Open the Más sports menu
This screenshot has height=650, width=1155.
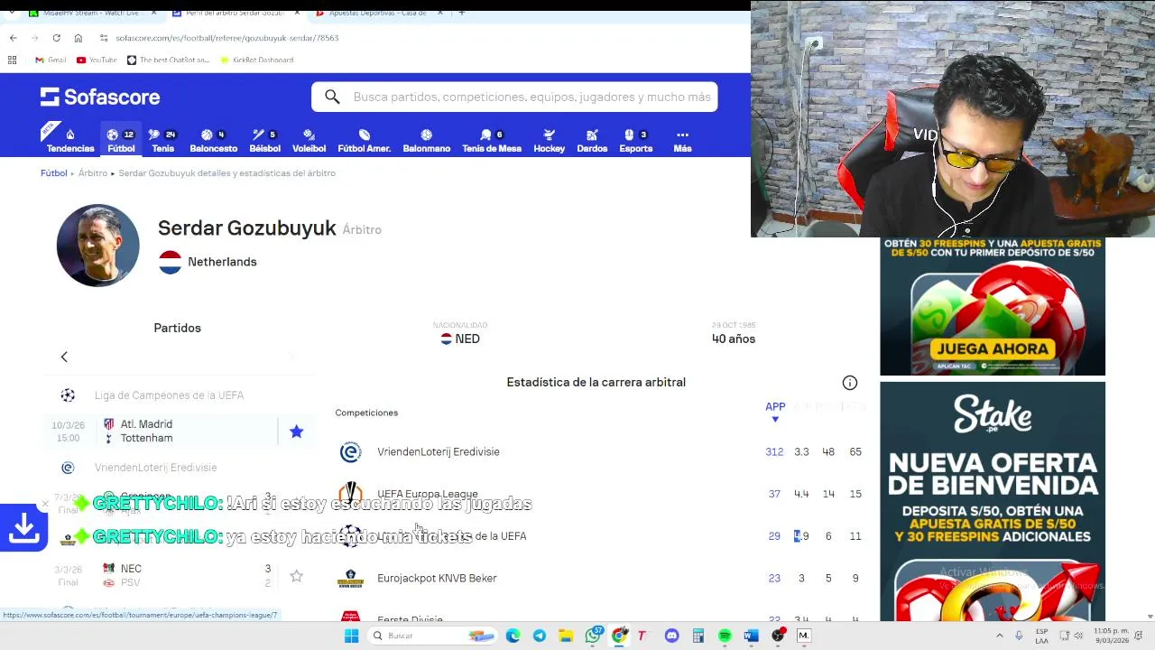(x=682, y=140)
